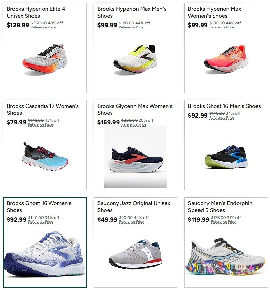Click the Brooks Ghost 16 Men's shoe image
Viewport: 270px width, 290px height.
tap(226, 157)
